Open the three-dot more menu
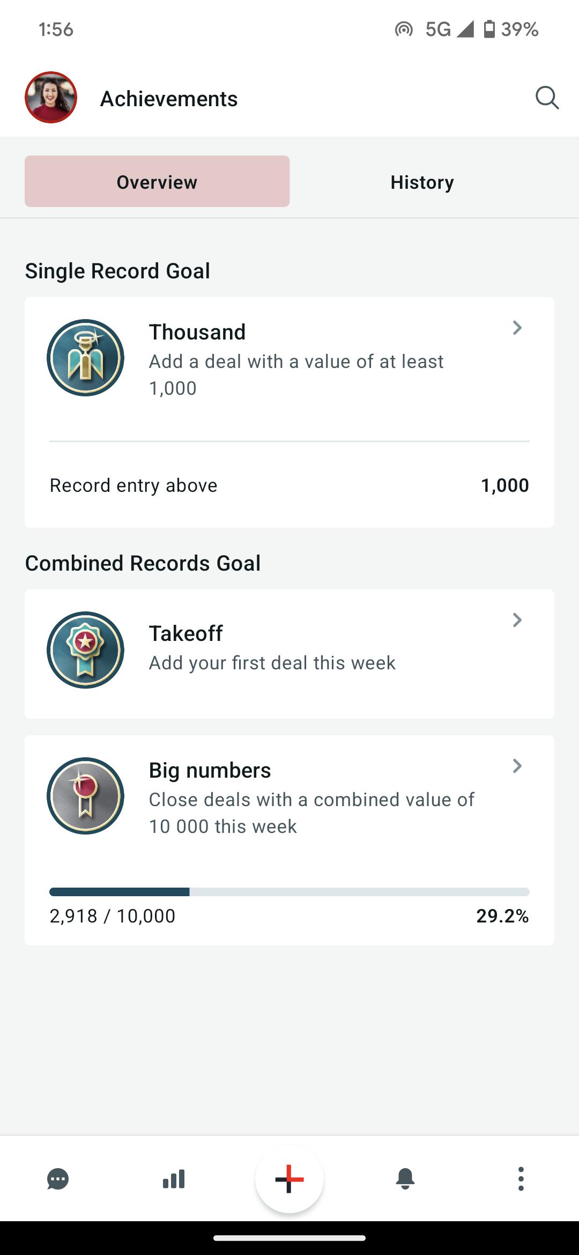Screen dimensions: 579x1255 point(521,1179)
